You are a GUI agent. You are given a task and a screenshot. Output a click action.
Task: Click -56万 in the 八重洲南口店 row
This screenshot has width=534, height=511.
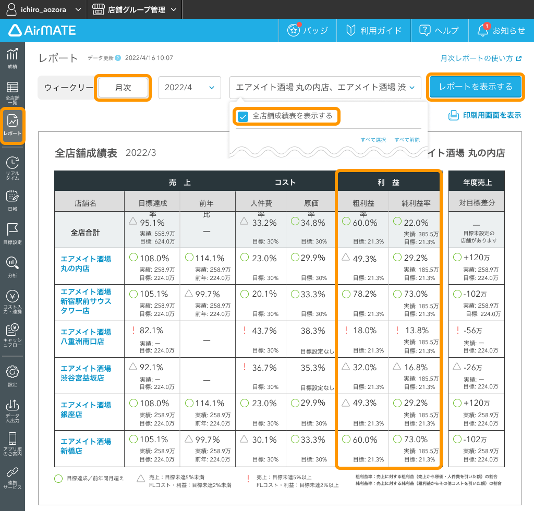point(472,330)
